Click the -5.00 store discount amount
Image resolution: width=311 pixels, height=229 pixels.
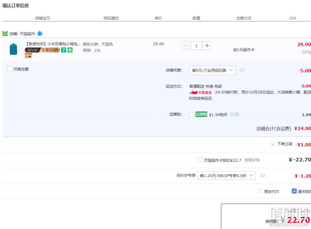point(305,70)
